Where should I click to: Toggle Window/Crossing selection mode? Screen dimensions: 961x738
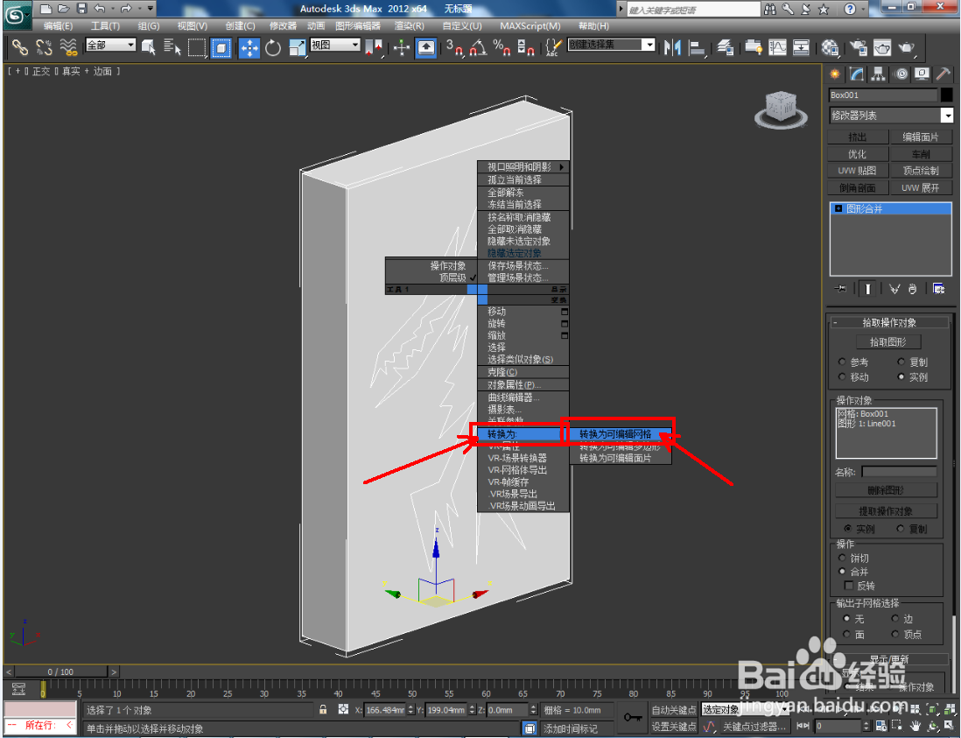[221, 47]
